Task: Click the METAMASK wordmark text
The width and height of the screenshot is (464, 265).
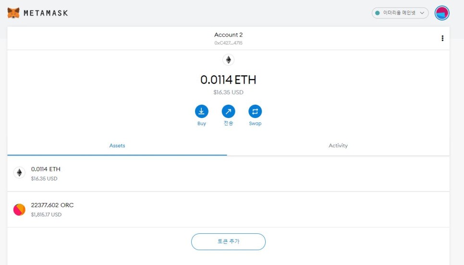Action: pyautogui.click(x=46, y=13)
